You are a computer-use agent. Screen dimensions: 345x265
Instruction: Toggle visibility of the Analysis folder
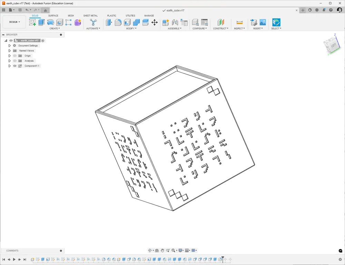coord(15,61)
